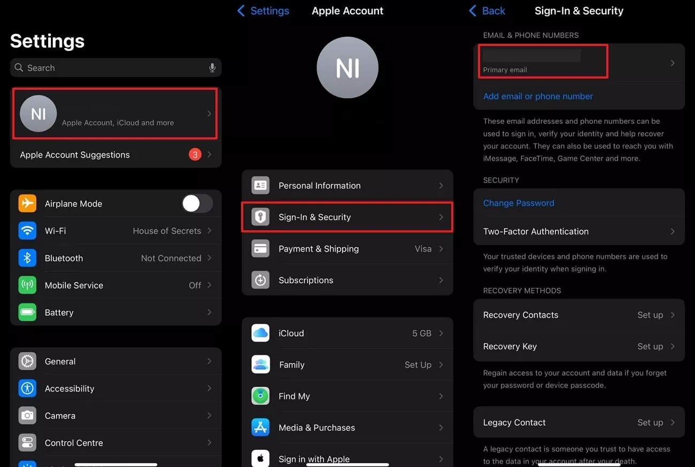
Task: Tap the Camera settings icon
Action: click(27, 416)
